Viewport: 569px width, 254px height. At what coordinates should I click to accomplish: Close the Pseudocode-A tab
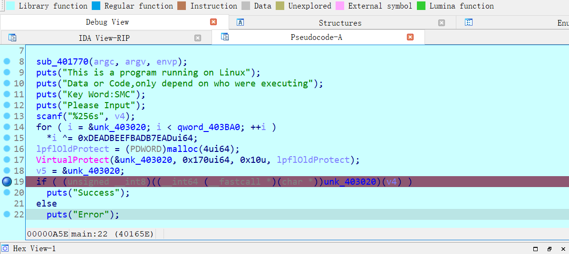tap(410, 37)
